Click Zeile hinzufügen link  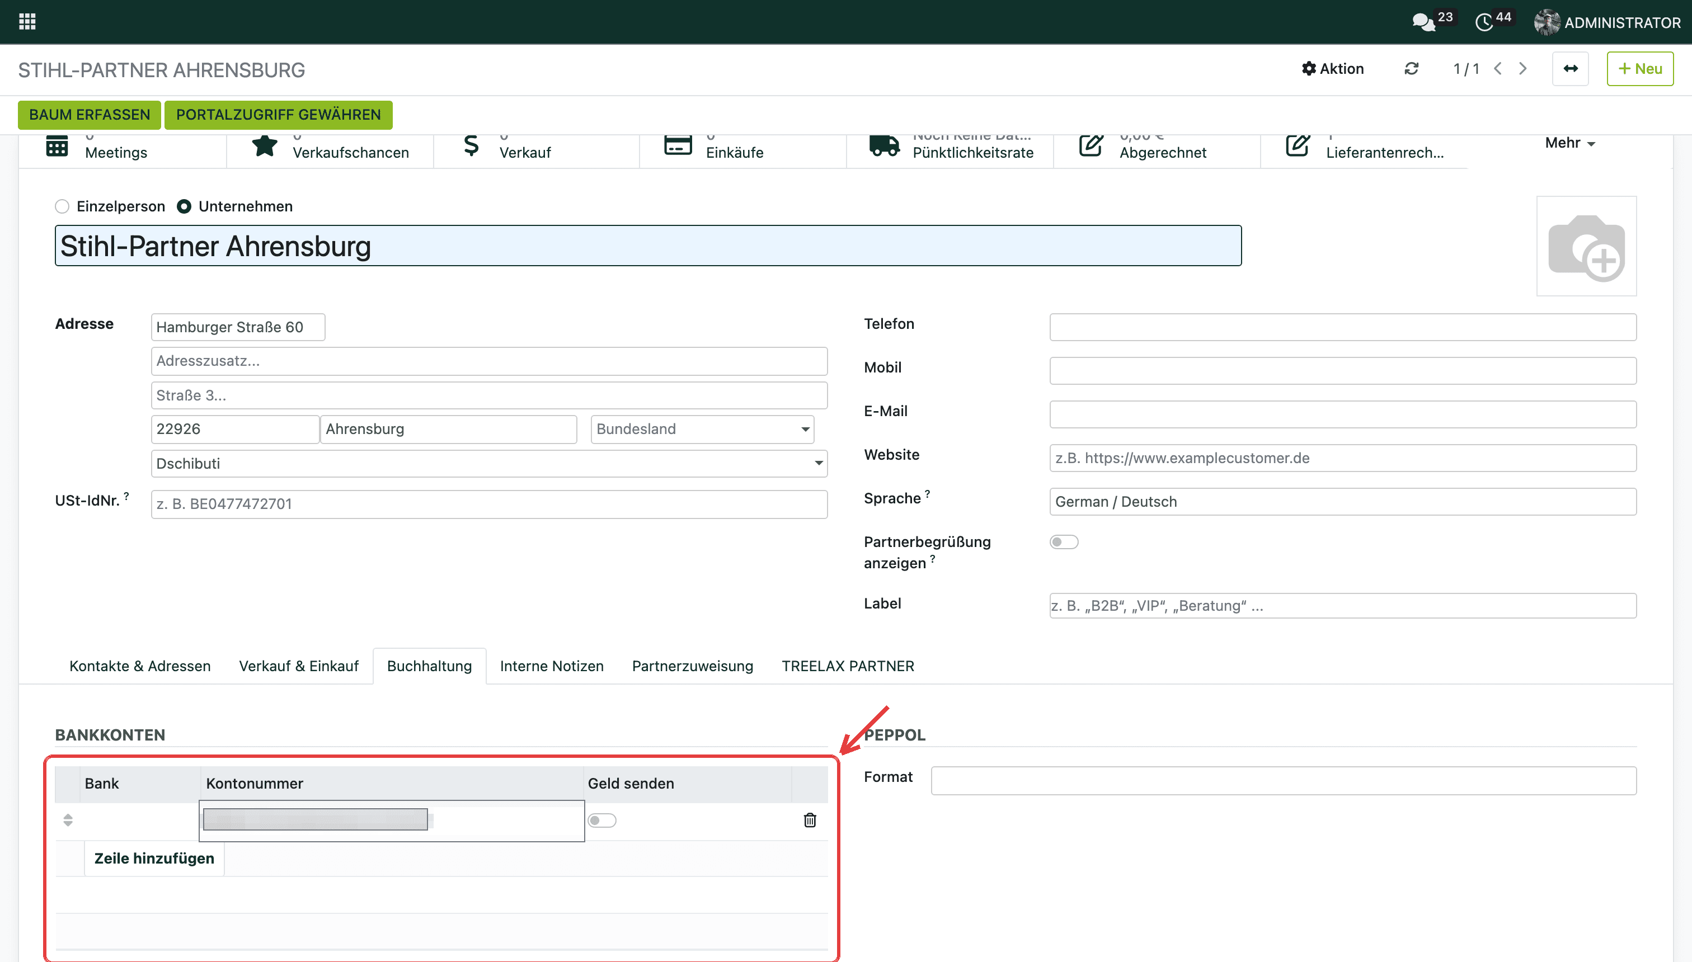click(x=154, y=859)
